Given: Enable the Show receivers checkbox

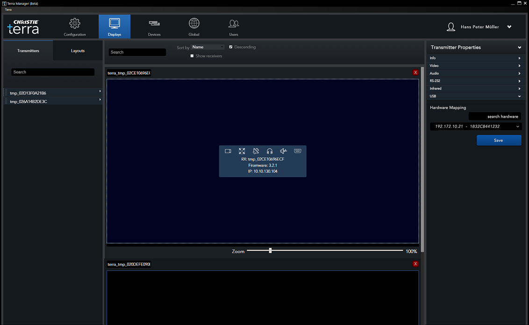Looking at the screenshot, I should 192,56.
